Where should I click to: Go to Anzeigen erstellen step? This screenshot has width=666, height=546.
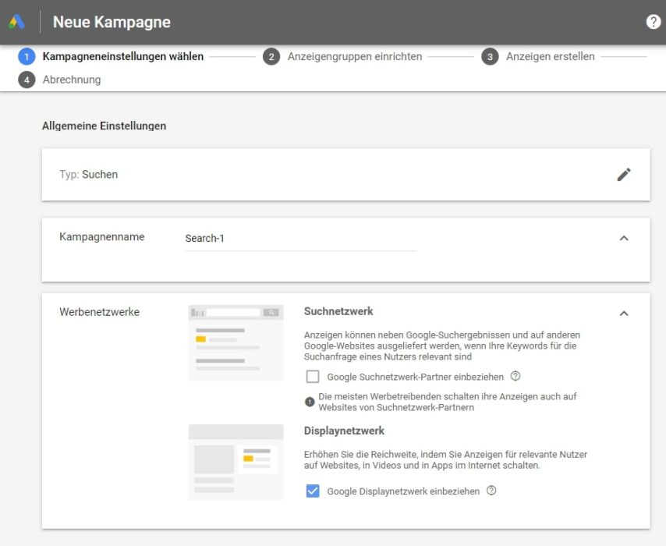(x=550, y=56)
